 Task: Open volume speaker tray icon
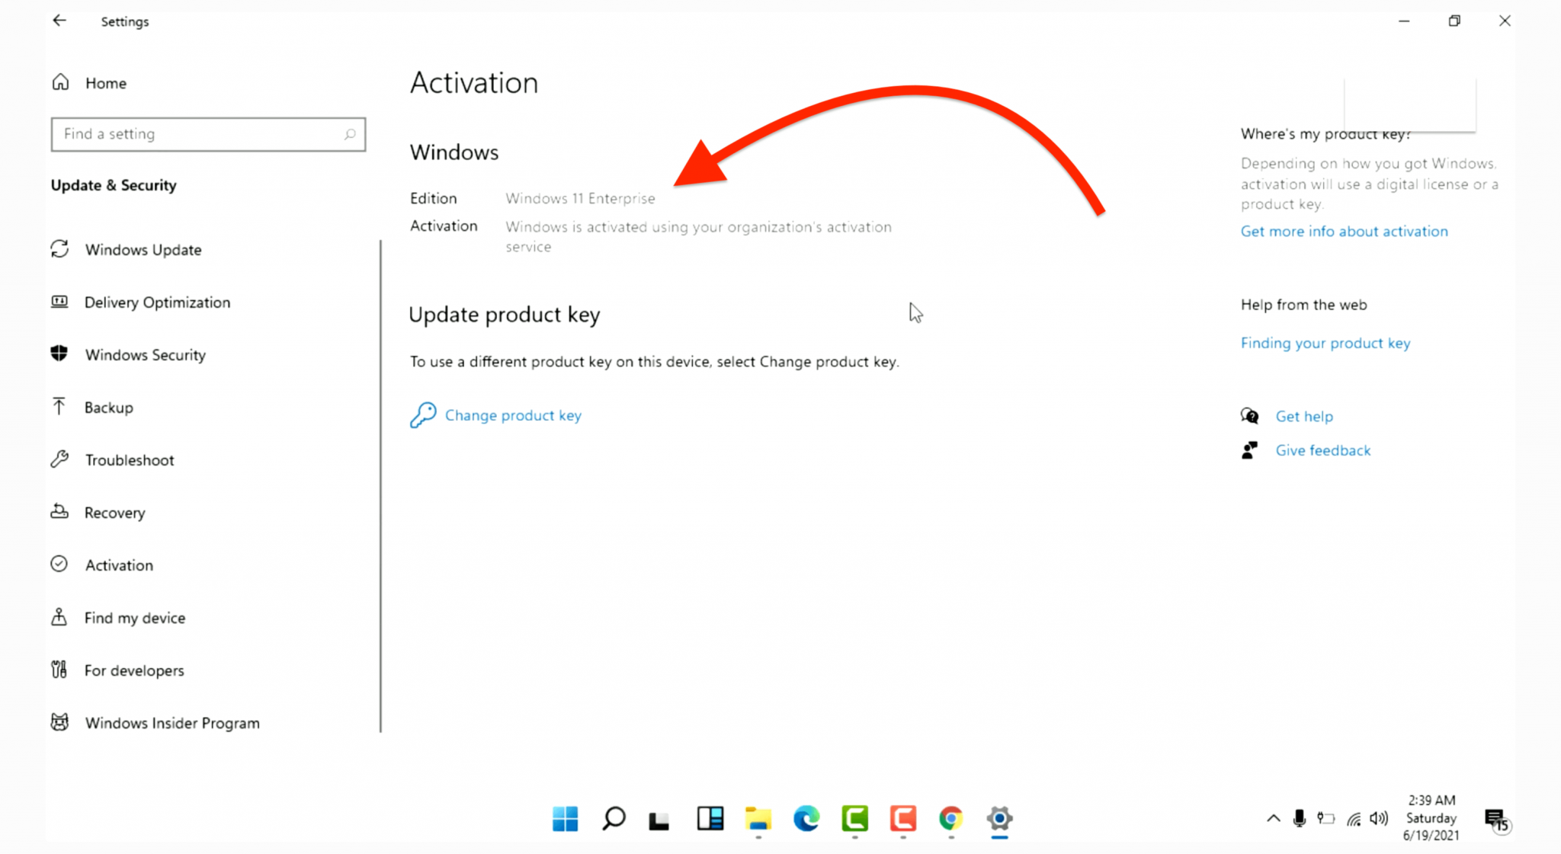tap(1379, 819)
